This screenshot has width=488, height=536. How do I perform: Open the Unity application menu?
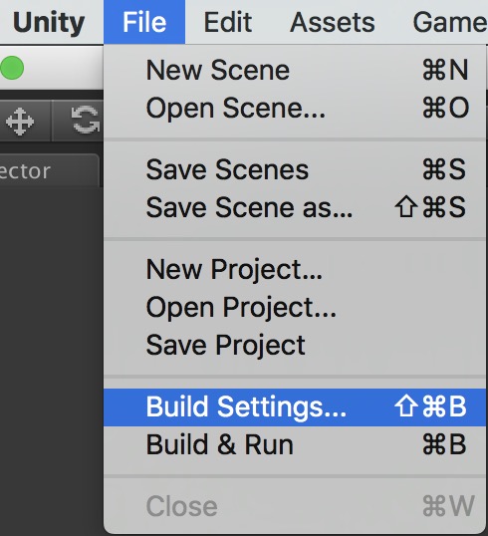(x=49, y=22)
